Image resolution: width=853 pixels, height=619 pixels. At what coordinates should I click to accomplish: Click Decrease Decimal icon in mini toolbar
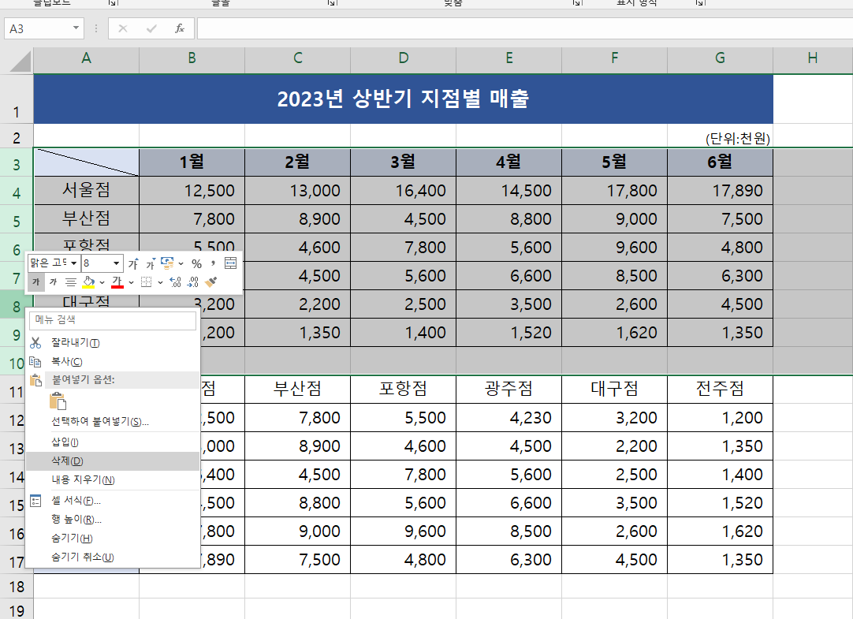click(x=193, y=282)
